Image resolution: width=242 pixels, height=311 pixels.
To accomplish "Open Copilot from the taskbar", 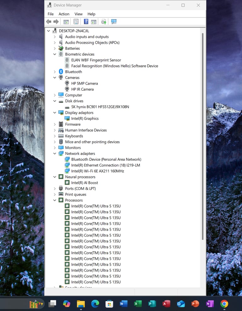I will point(67,304).
